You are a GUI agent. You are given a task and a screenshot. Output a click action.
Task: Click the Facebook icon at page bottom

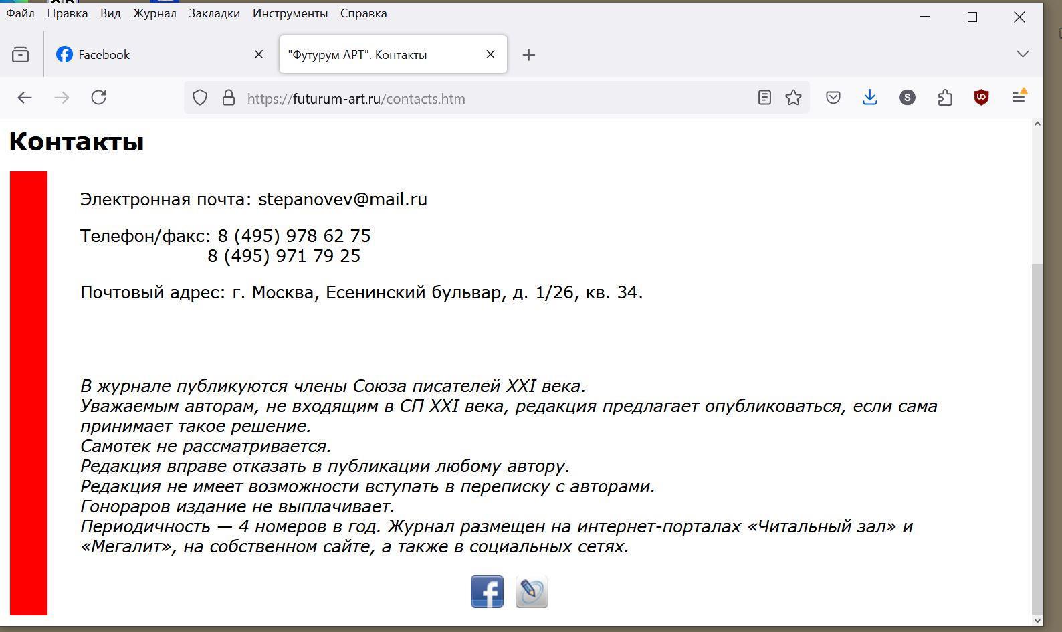tap(487, 592)
